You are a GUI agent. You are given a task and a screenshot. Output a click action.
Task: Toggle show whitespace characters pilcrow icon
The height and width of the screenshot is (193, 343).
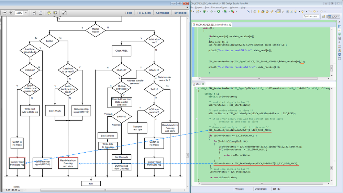coord(291,11)
